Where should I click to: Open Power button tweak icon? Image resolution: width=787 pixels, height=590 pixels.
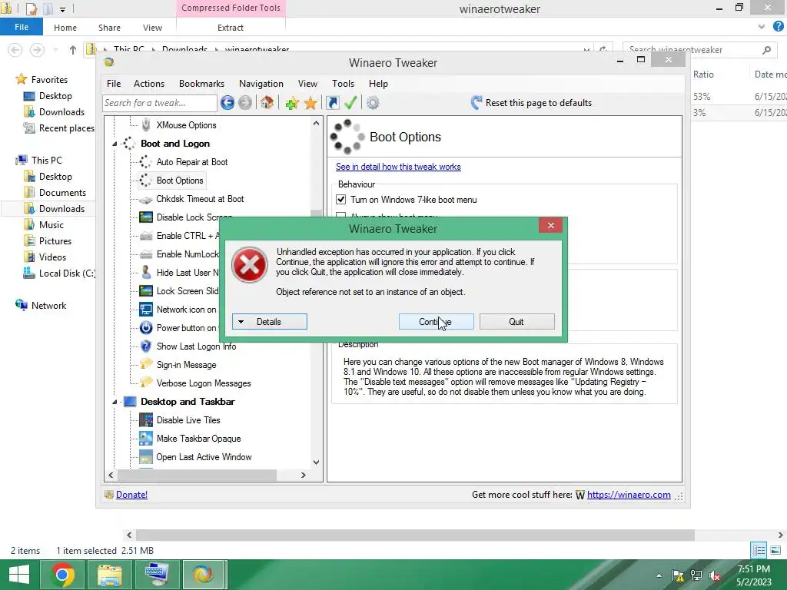[146, 328]
